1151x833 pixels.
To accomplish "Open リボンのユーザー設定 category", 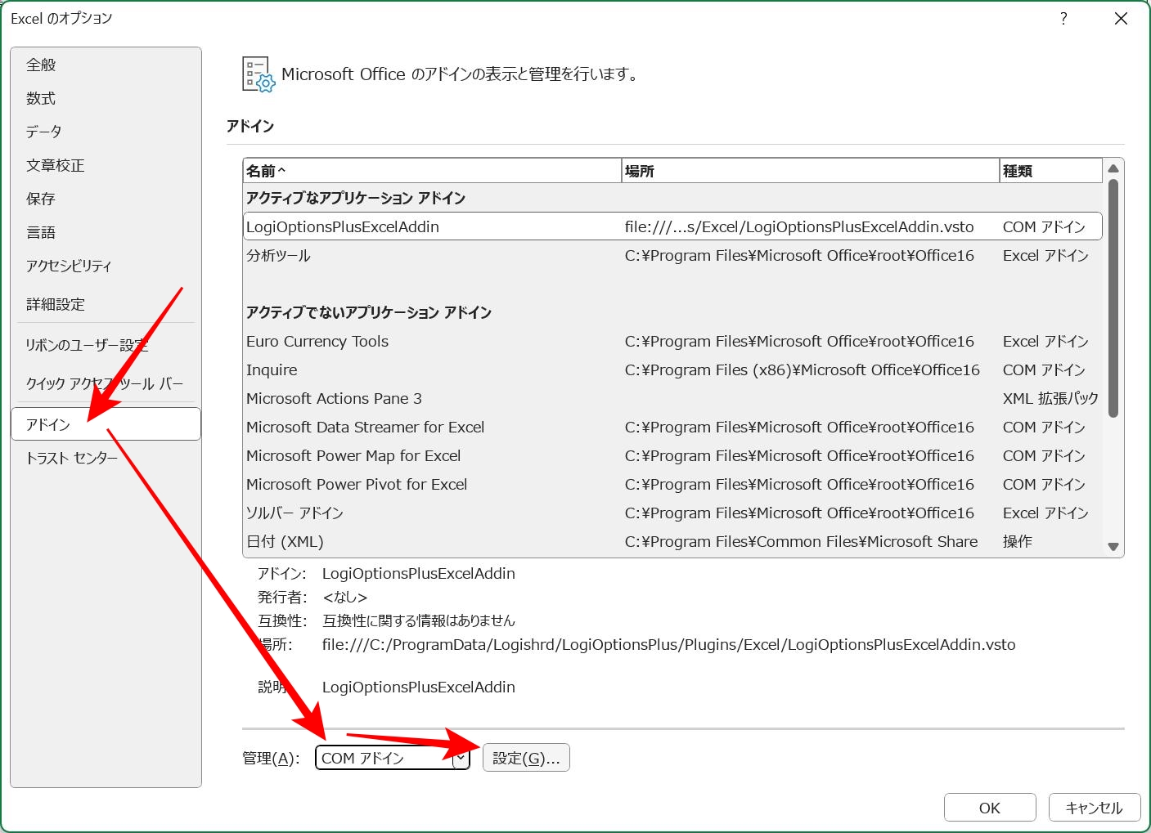I will pos(106,345).
